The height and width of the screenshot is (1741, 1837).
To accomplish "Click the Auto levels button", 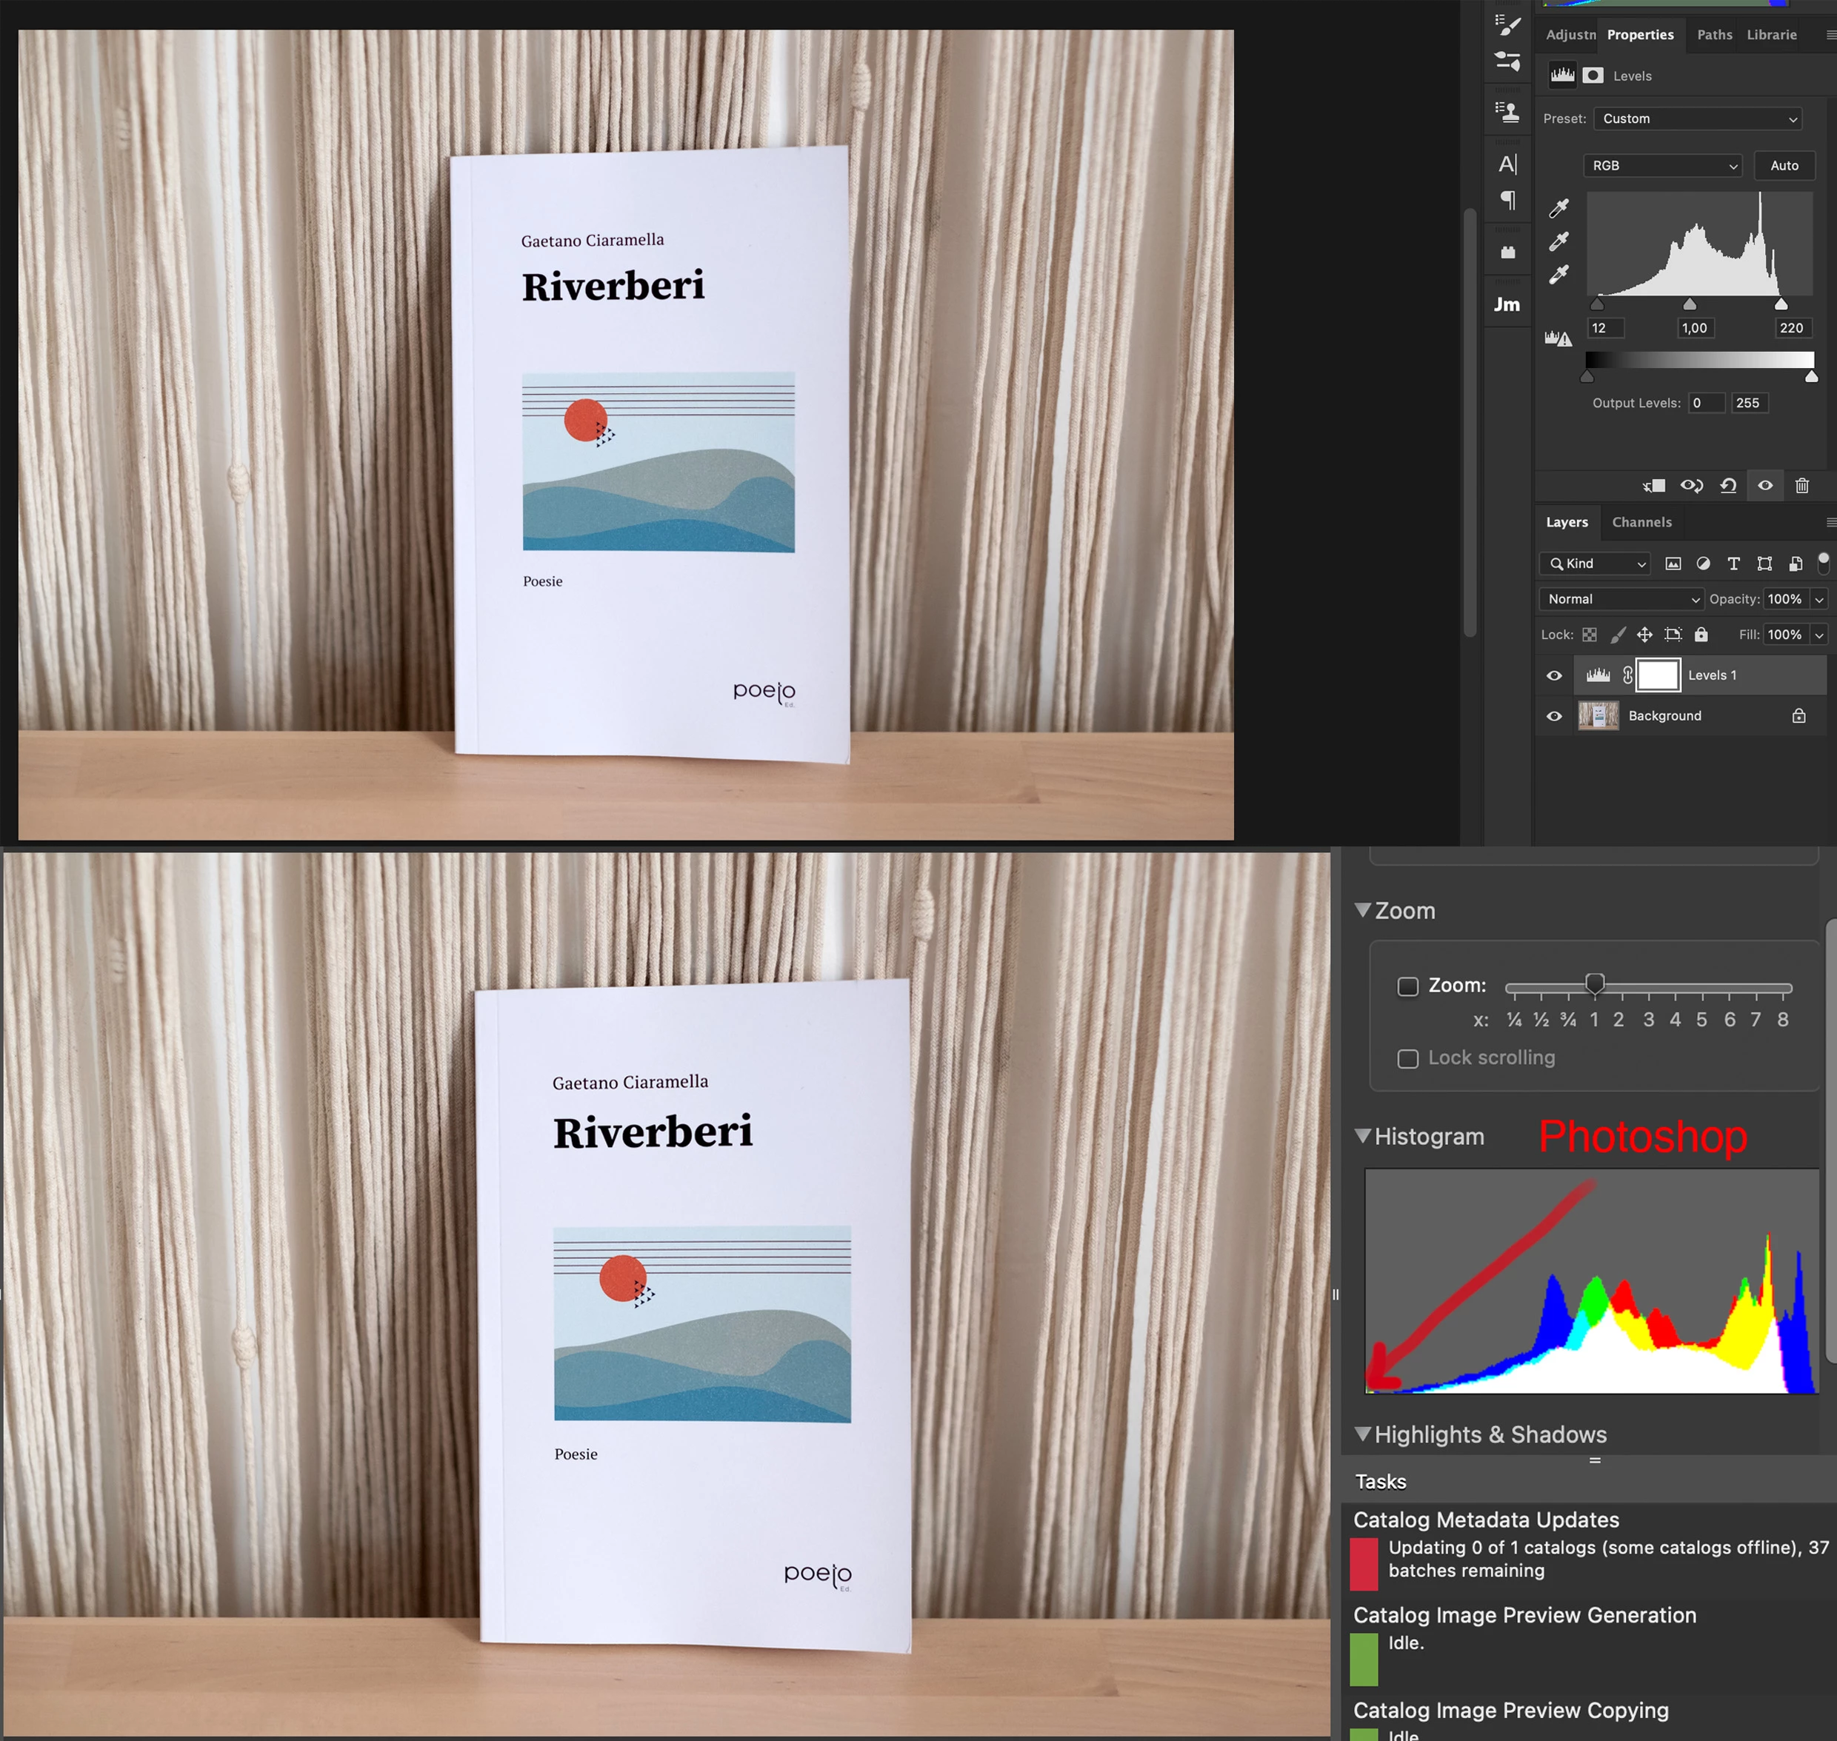I will click(x=1783, y=166).
